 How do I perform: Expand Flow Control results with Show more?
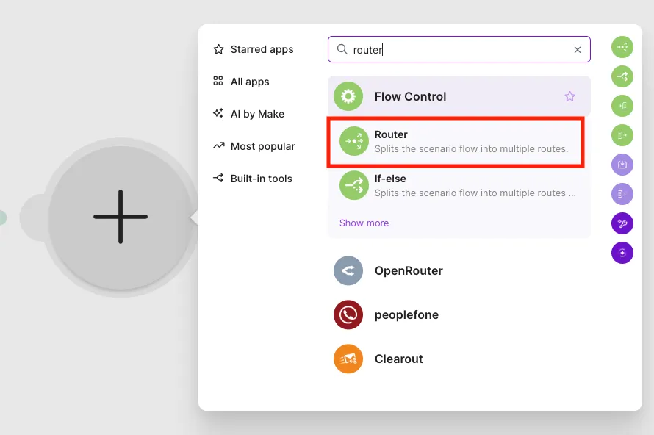[x=364, y=223]
